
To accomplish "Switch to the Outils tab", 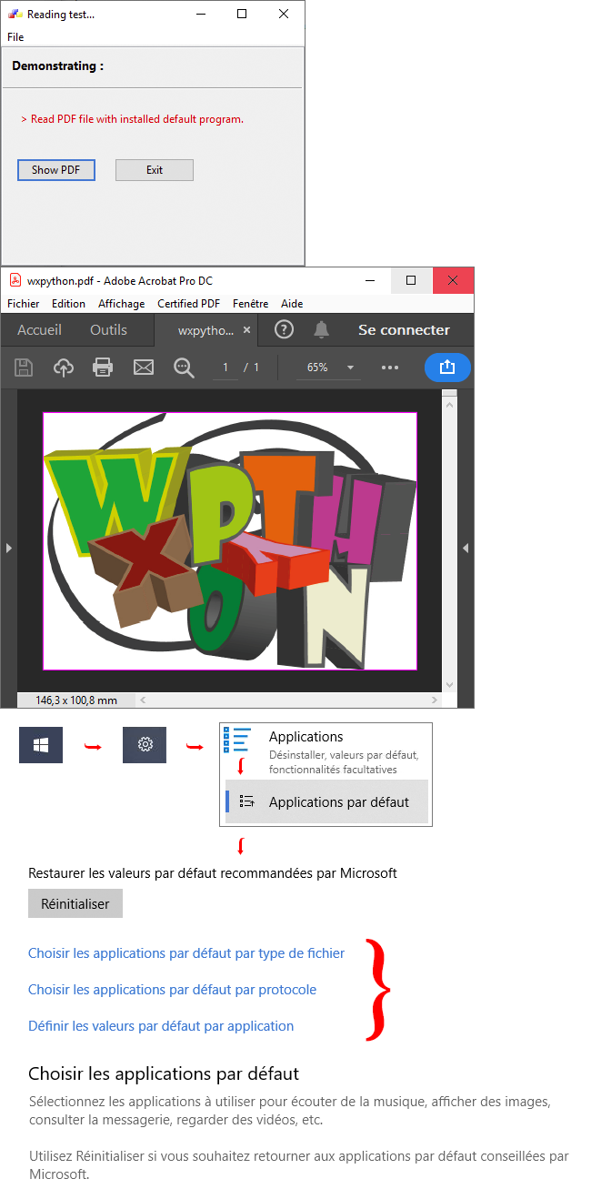I will click(108, 330).
